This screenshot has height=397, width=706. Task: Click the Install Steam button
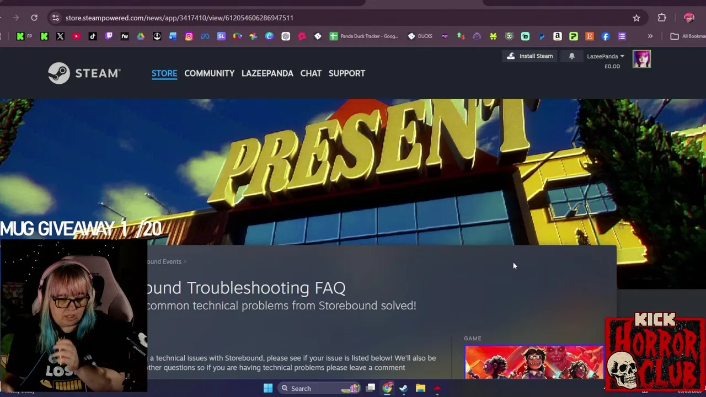tap(529, 56)
